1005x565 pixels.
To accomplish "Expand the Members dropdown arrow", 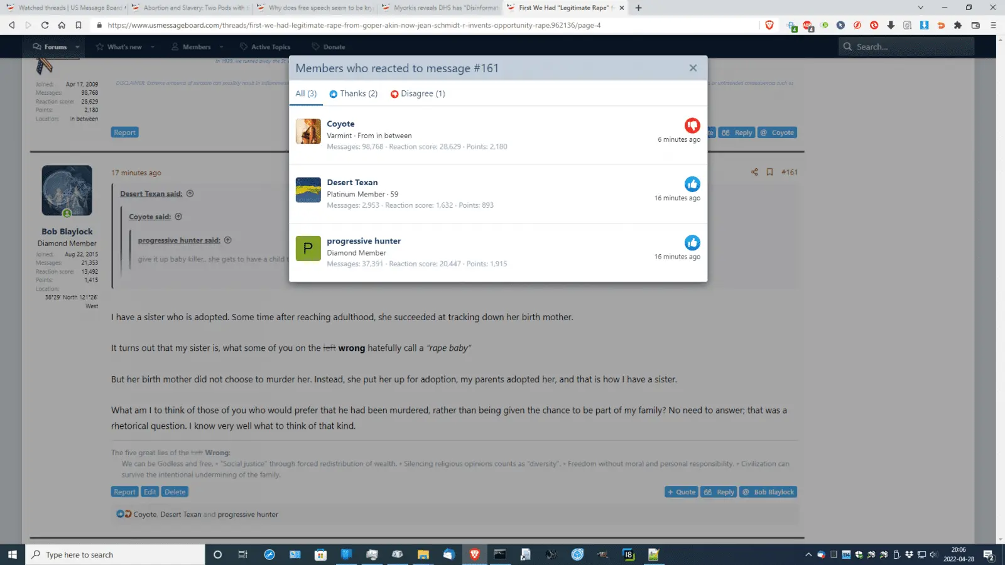I will point(221,47).
